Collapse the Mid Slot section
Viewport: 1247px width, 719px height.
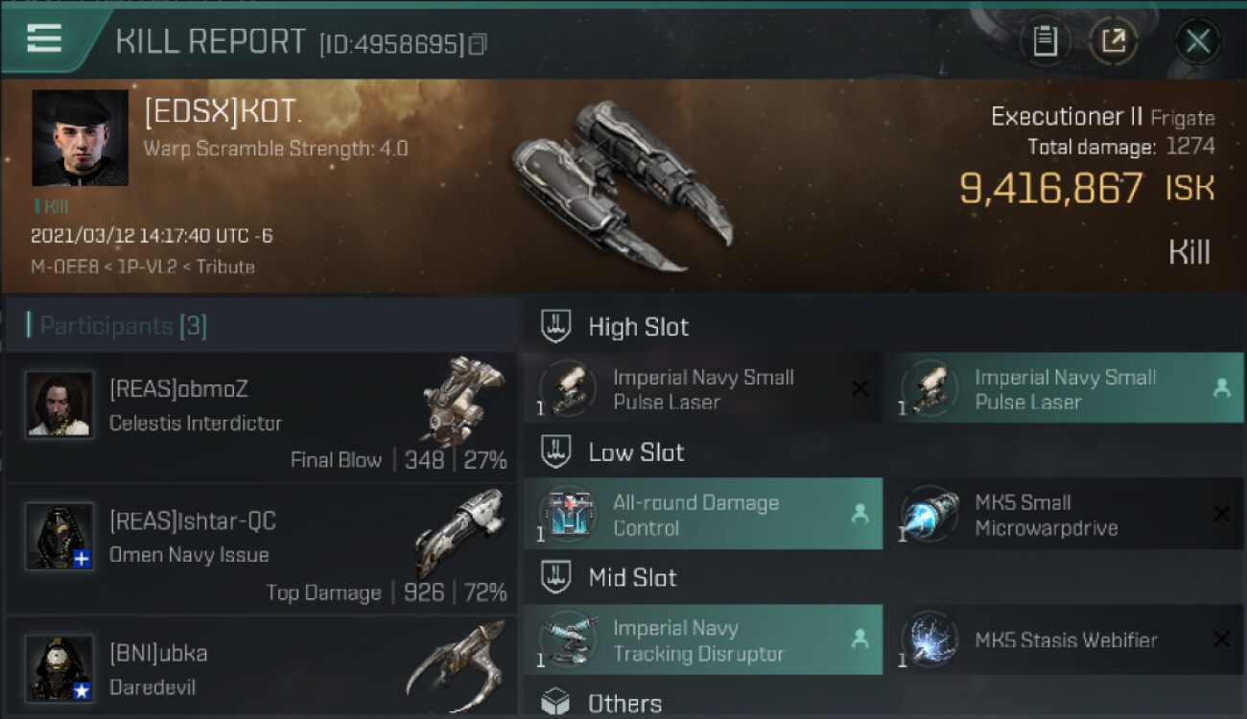(882, 578)
